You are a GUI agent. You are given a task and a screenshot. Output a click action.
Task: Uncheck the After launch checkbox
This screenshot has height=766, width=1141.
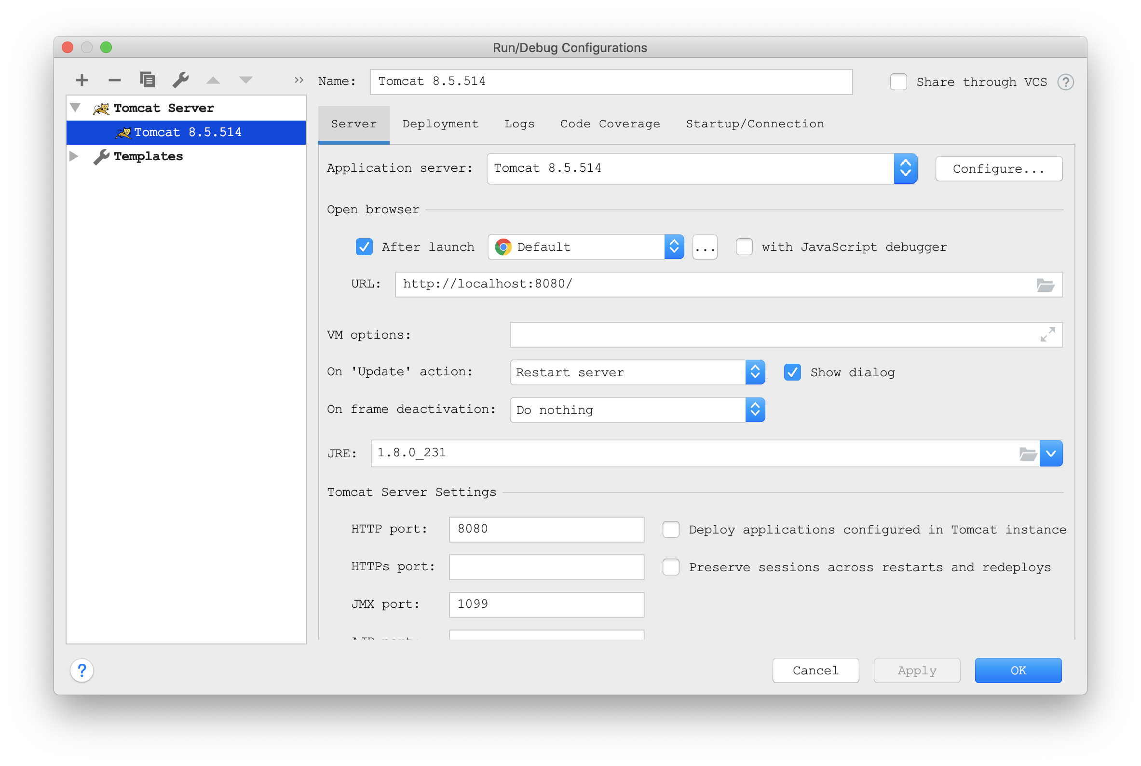click(x=365, y=247)
